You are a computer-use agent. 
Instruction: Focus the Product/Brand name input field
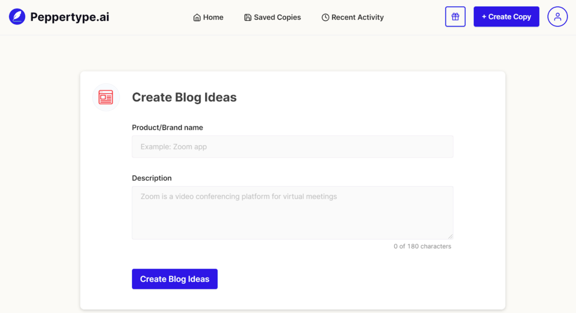[x=292, y=146]
